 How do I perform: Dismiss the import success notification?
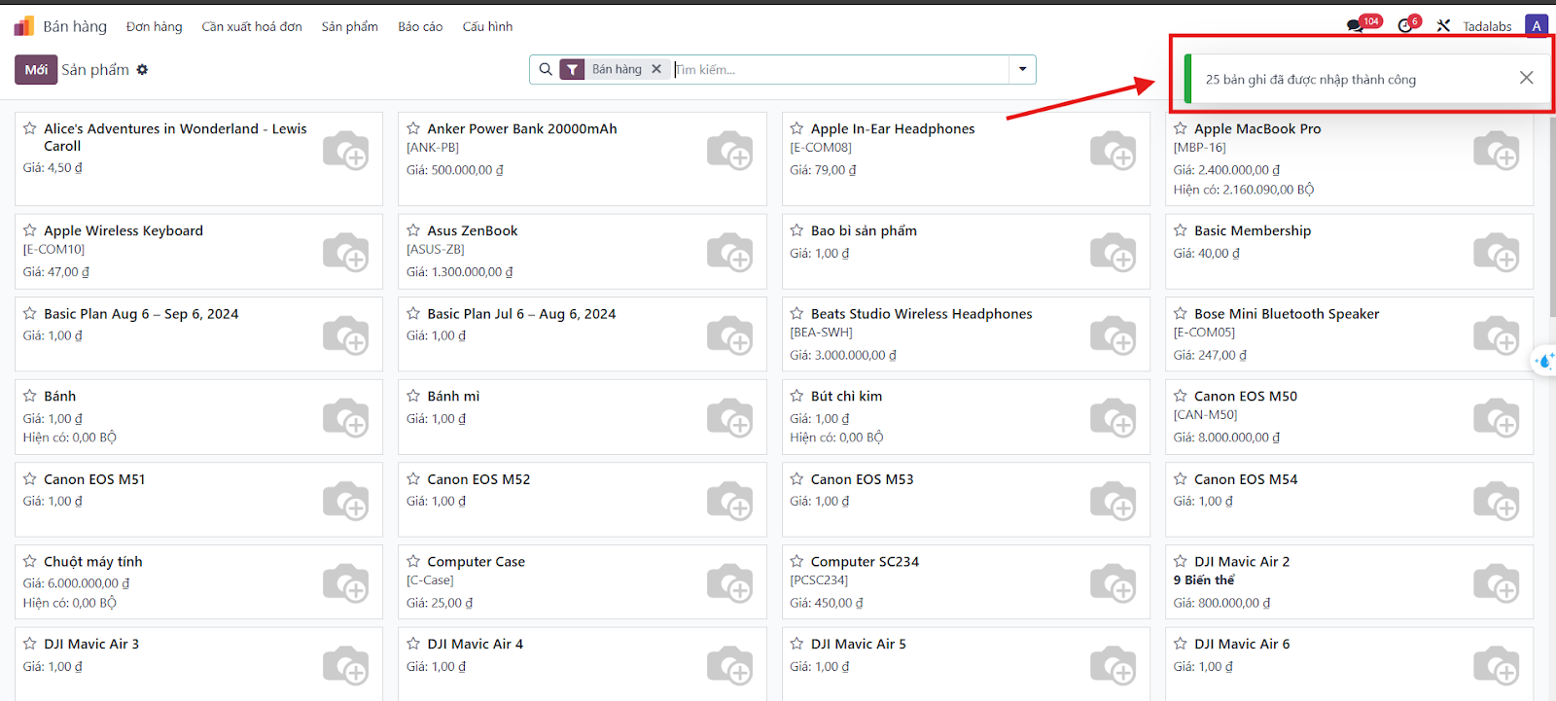(x=1526, y=78)
